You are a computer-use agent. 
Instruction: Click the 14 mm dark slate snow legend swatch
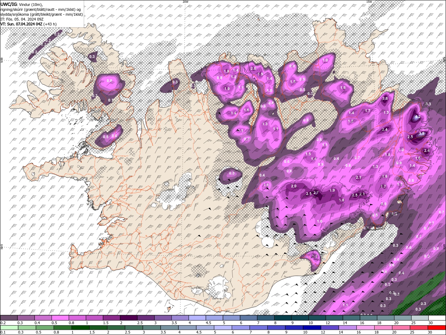click(x=351, y=318)
